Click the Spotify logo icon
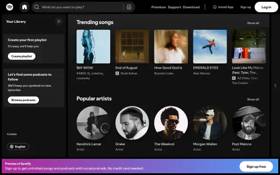 click(10, 7)
